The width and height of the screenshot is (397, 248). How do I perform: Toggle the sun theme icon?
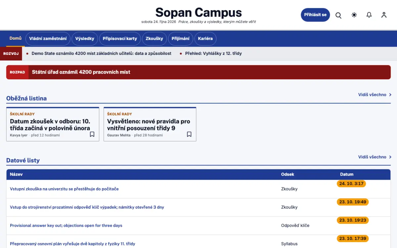[x=354, y=15]
